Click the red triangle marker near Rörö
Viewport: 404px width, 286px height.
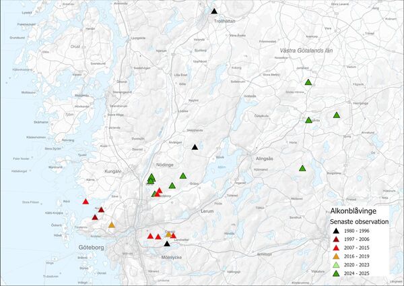[x=86, y=201]
